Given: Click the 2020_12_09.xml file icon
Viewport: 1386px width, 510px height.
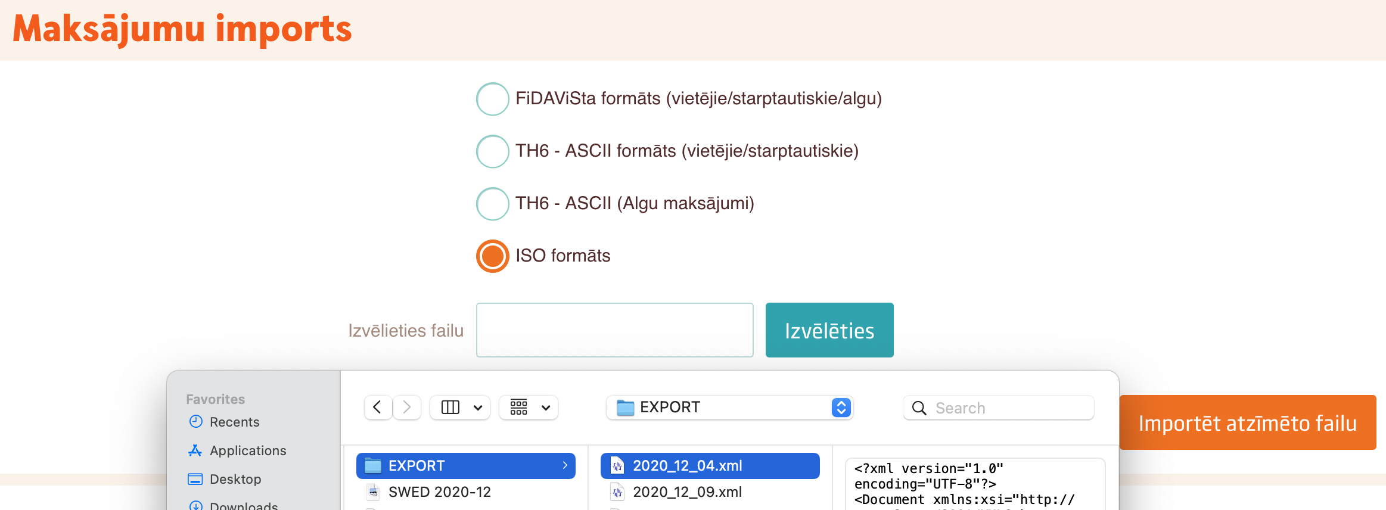Looking at the screenshot, I should (617, 492).
